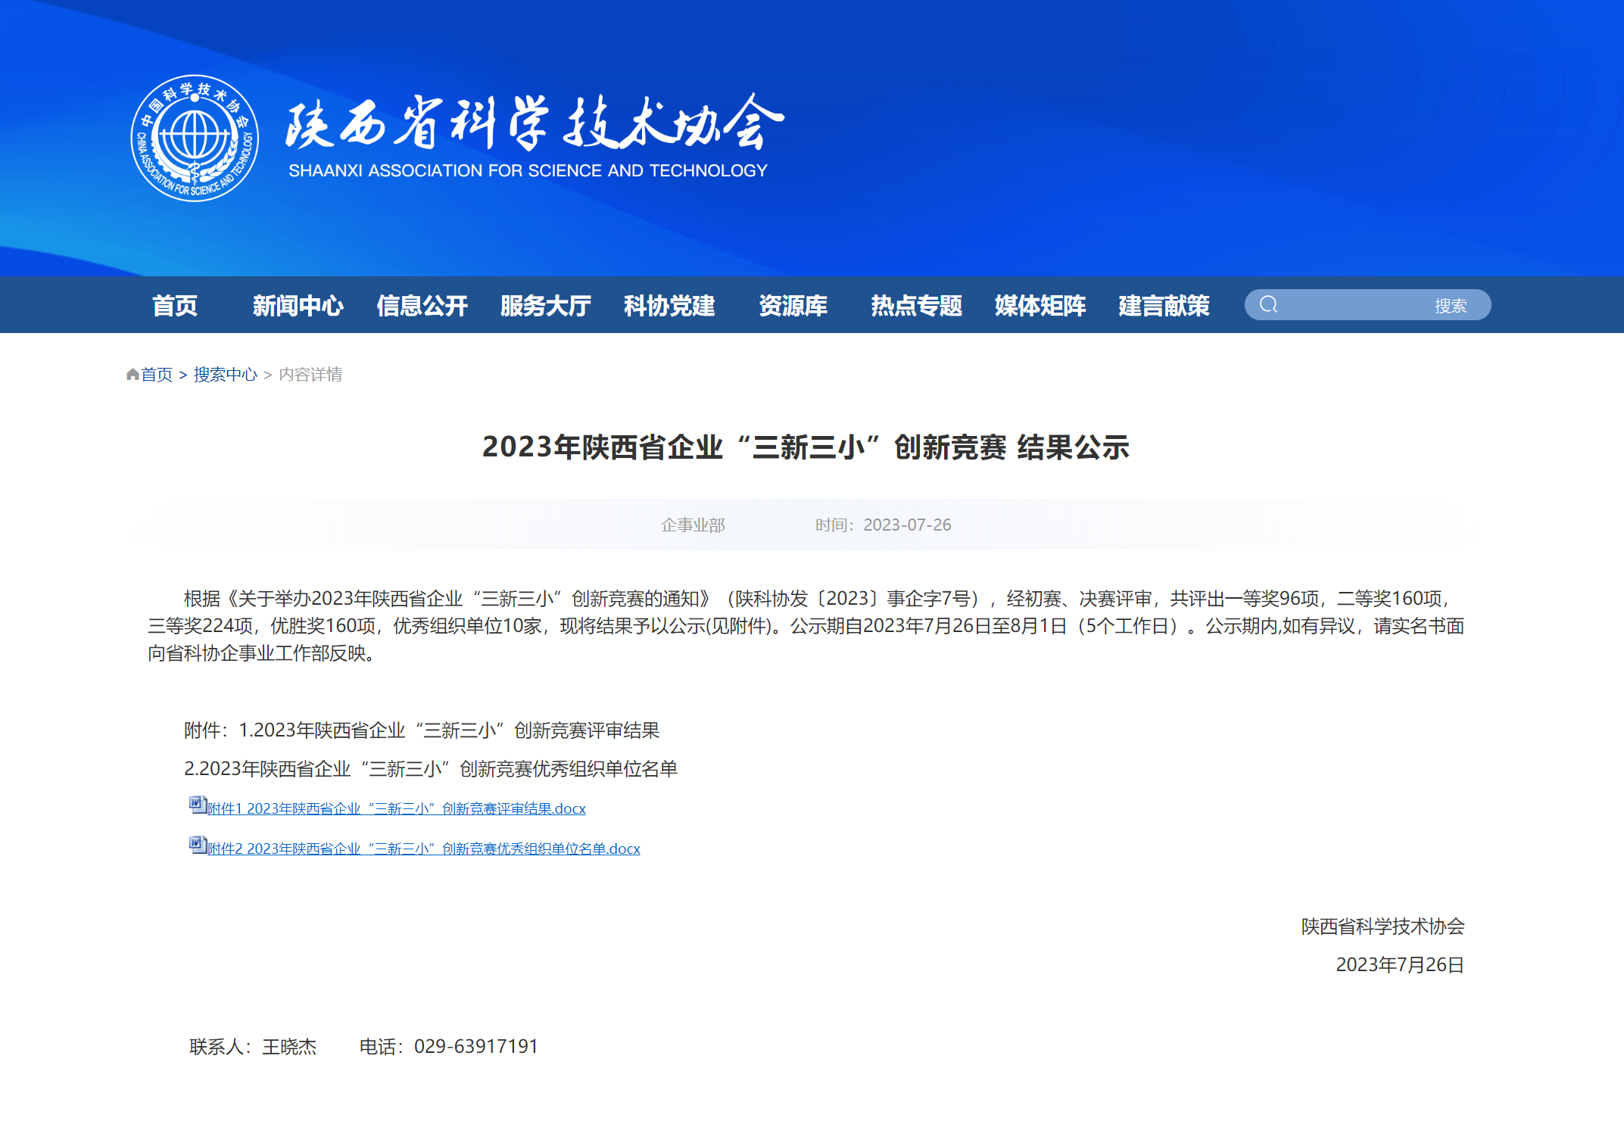The width and height of the screenshot is (1624, 1146).
Task: Open the 建言献策 menu
Action: click(1163, 305)
